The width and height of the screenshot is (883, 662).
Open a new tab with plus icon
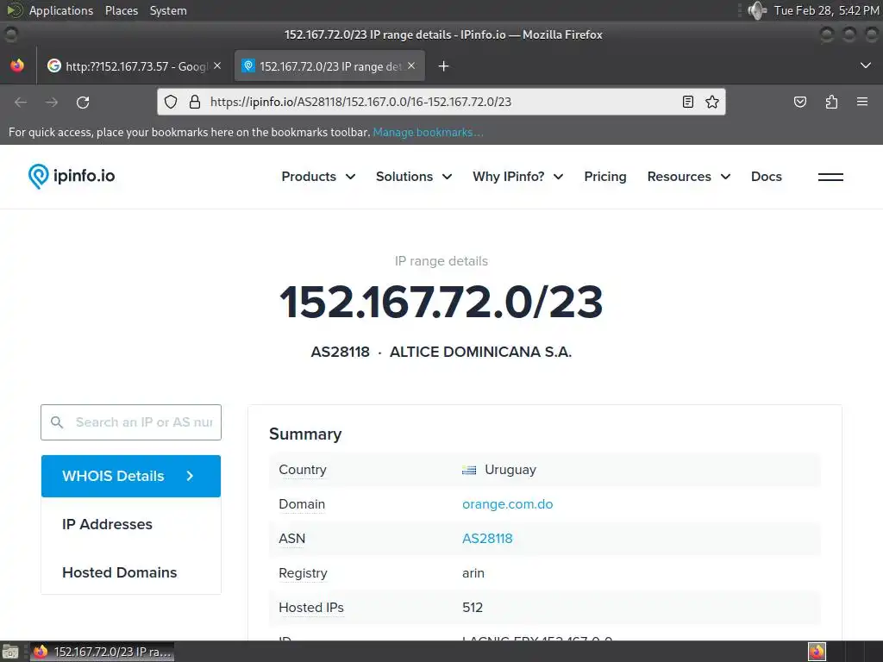(x=444, y=66)
